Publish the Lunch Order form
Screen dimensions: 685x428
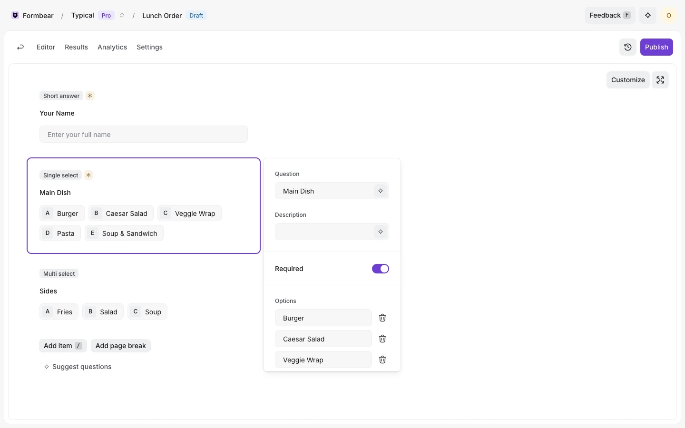coord(656,47)
